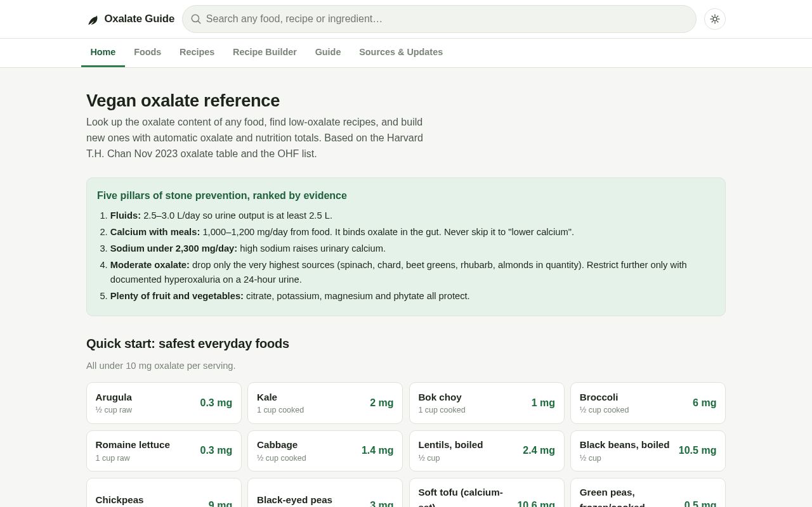The image size is (812, 507).
Task: Click the '10.5 mg' value for black beans
Action: pyautogui.click(x=697, y=451)
